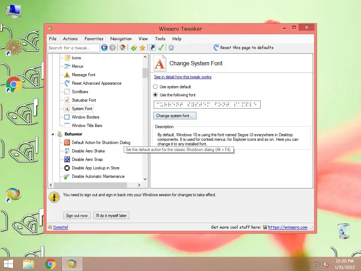Viewport: 361px width, 271px height.
Task: Open File Explorer from the taskbar
Action: [x=29, y=264]
